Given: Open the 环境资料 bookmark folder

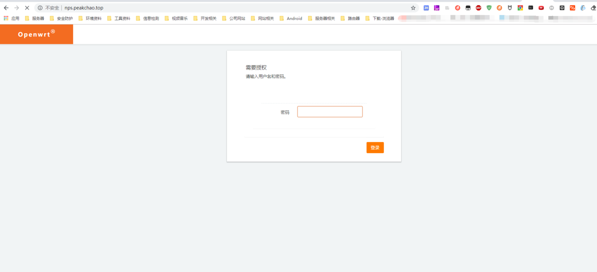Looking at the screenshot, I should pyautogui.click(x=90, y=18).
